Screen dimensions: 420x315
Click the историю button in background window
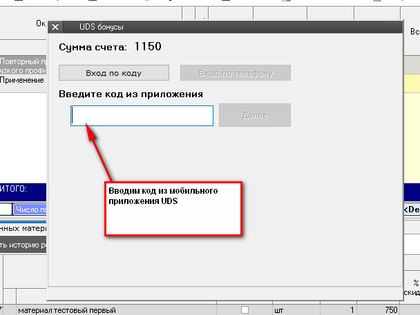23,245
